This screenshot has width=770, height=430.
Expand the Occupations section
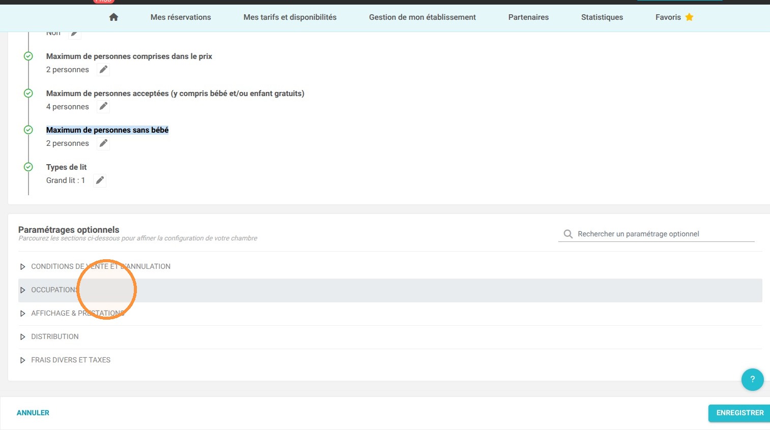pos(390,290)
